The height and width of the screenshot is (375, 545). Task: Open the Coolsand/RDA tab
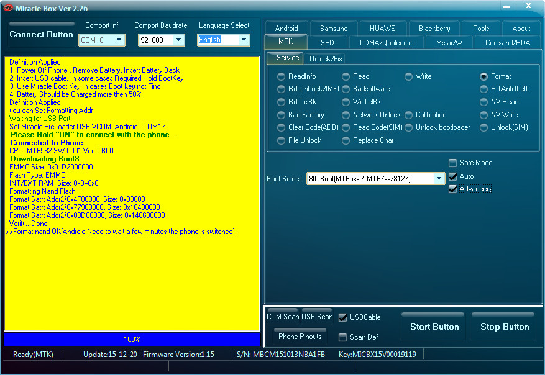coord(508,42)
